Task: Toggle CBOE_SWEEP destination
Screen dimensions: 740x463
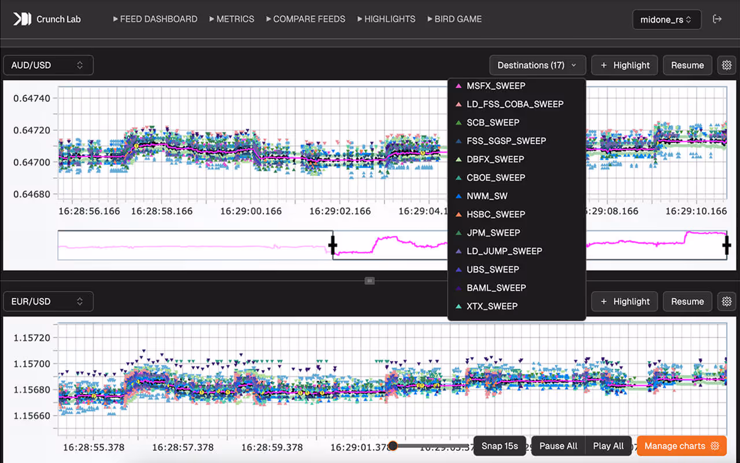Action: [x=517, y=178]
